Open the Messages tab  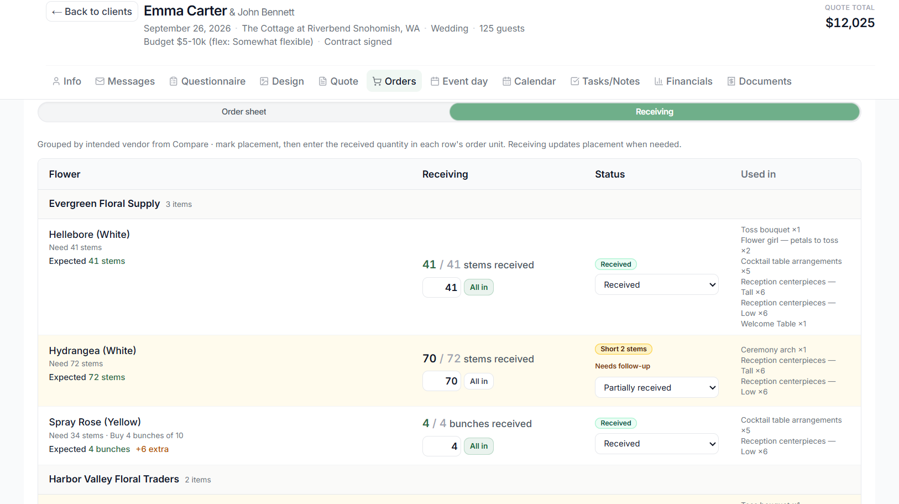(125, 81)
